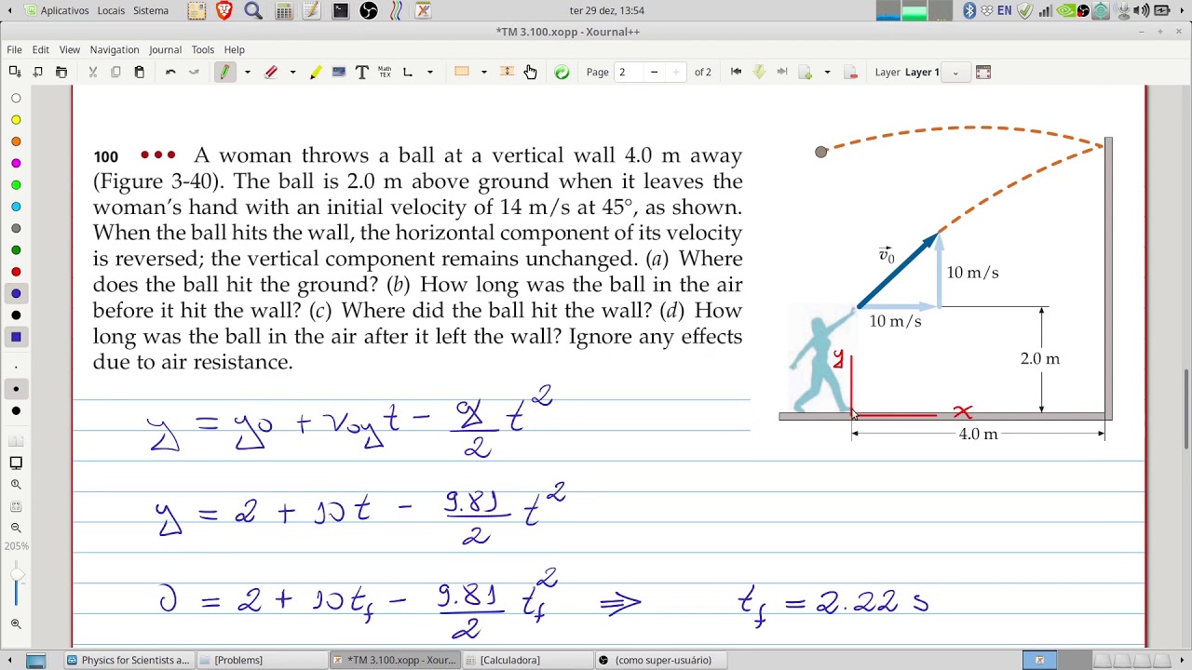The image size is (1192, 670).
Task: Open the Edit menu
Action: pos(41,49)
